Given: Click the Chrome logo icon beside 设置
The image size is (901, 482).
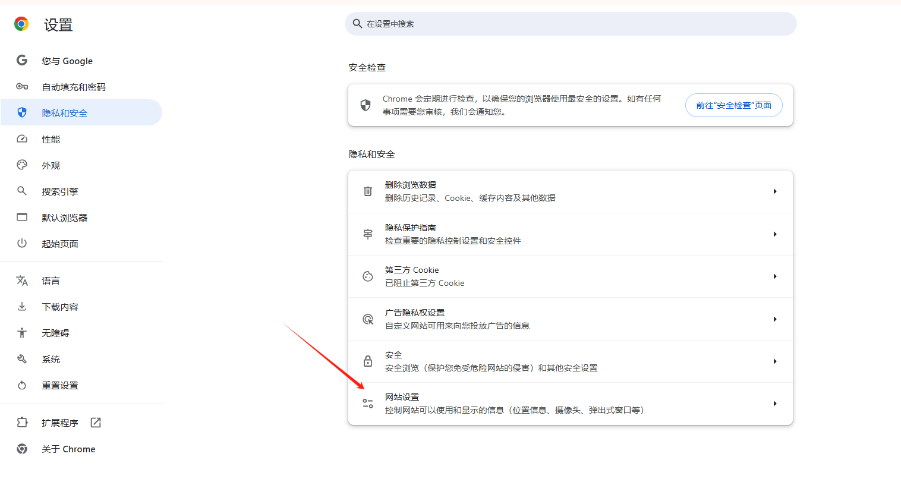Looking at the screenshot, I should (x=21, y=24).
